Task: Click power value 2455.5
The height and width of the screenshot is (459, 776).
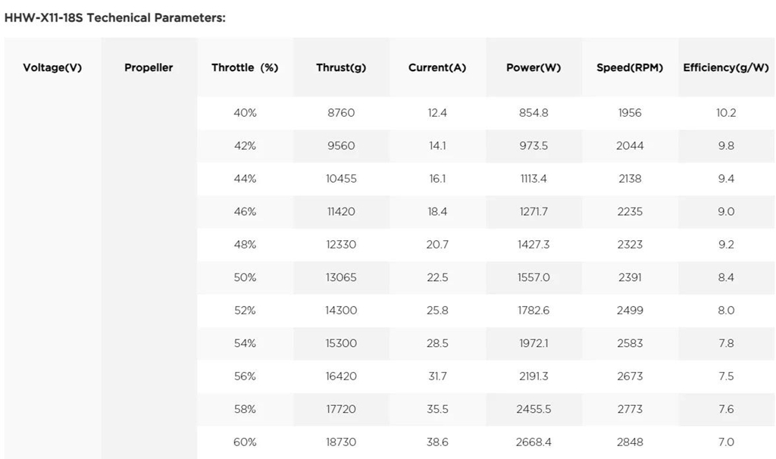Action: (533, 409)
